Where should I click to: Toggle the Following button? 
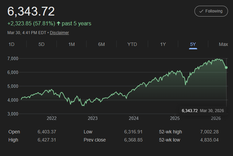point(211,11)
